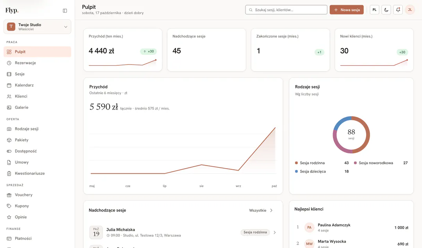Image resolution: width=422 pixels, height=248 pixels.
Task: Focus the Szukaj sesji search field
Action: pyautogui.click(x=286, y=10)
